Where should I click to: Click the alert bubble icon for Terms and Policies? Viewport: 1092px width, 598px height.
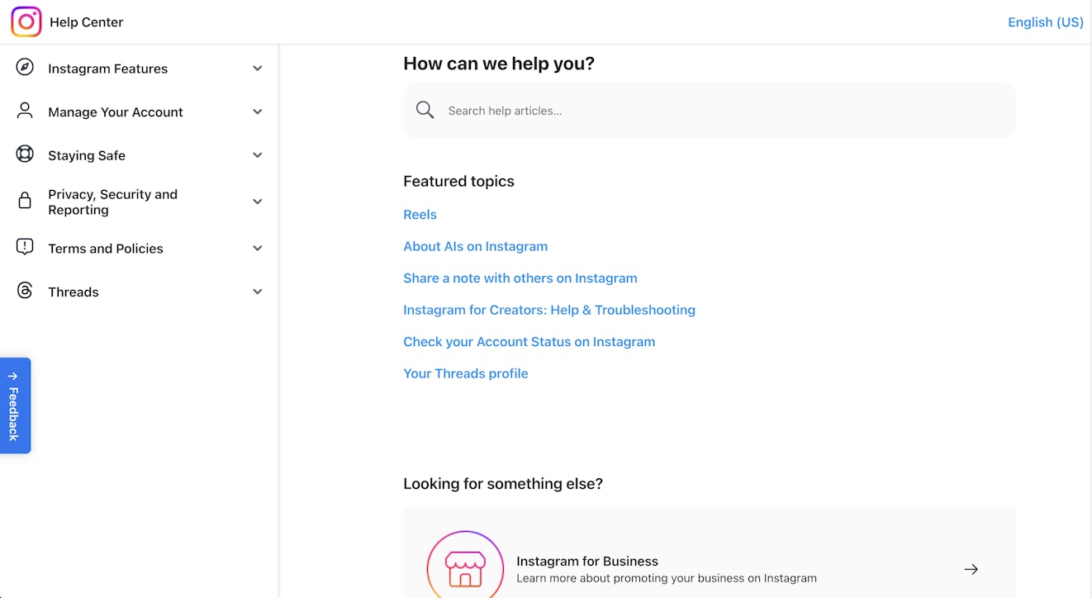25,247
